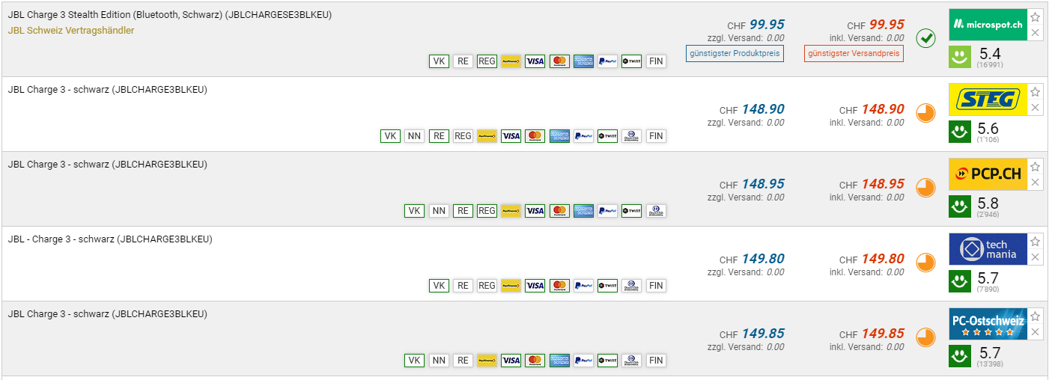Screen dimensions: 1052x380
Task: Click the PayPal icon in the microspot.ch row
Action: (x=607, y=61)
